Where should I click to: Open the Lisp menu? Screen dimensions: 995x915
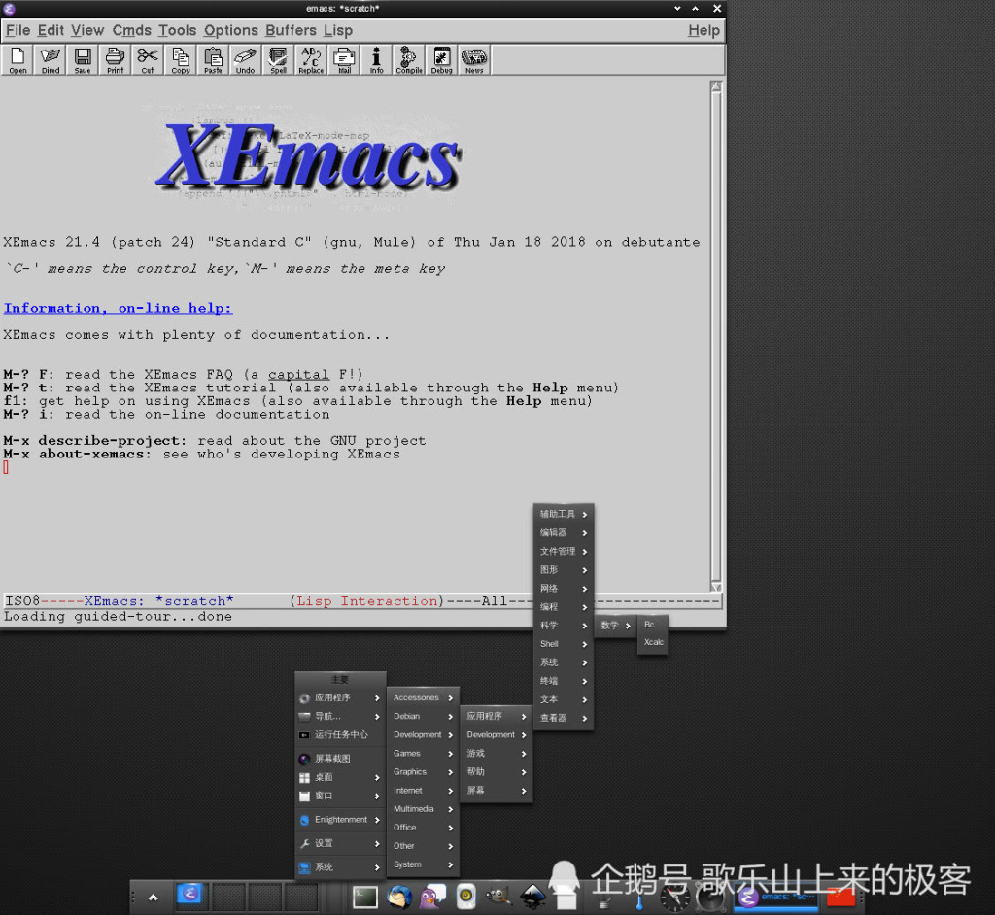tap(338, 30)
